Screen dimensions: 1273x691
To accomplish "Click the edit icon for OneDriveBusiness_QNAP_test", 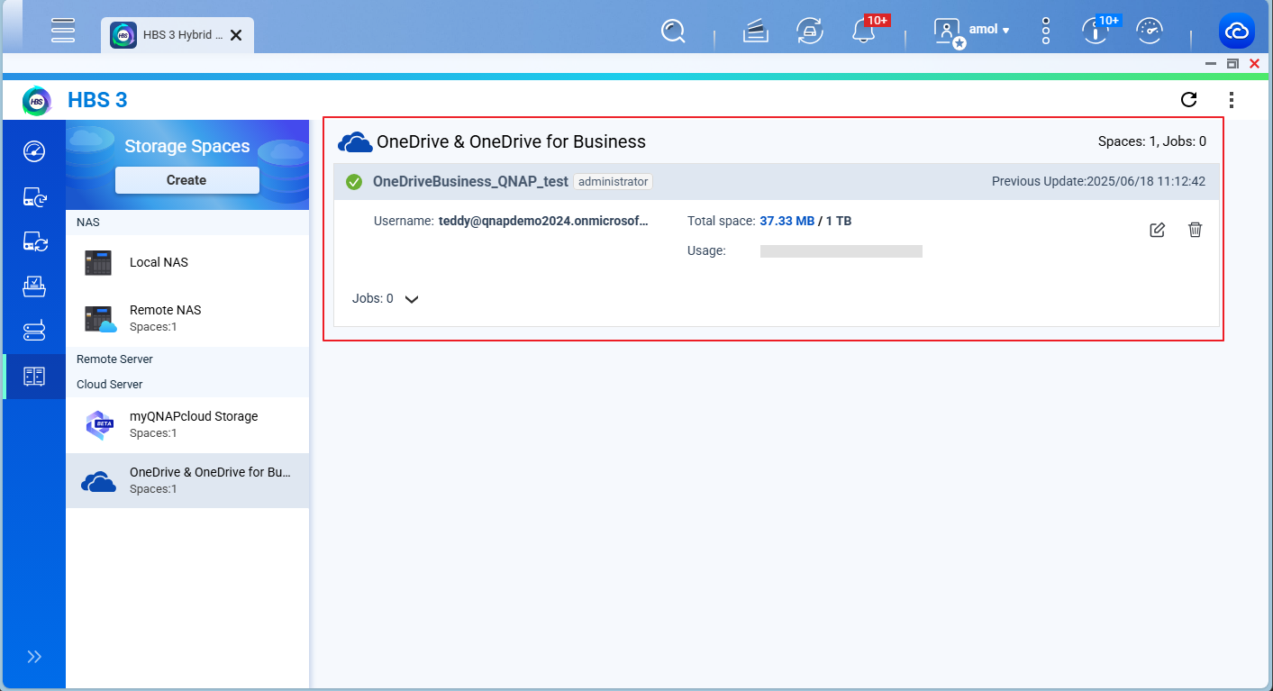I will coord(1158,230).
